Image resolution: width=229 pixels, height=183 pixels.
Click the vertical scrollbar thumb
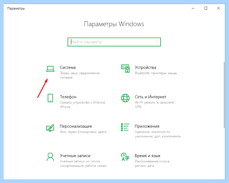[224, 95]
